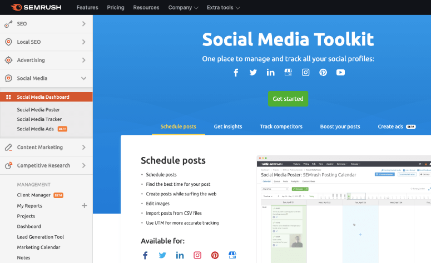
Task: Expand the Content Marketing section chevron
Action: point(84,147)
